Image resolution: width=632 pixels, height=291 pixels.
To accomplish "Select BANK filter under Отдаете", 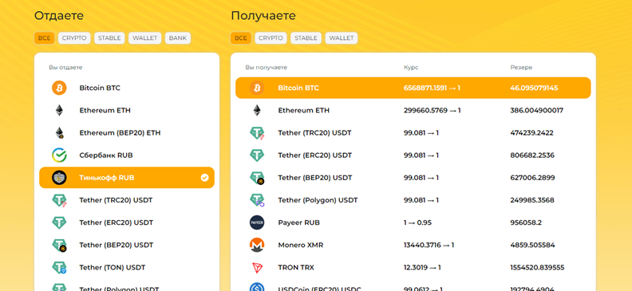I will pyautogui.click(x=178, y=38).
